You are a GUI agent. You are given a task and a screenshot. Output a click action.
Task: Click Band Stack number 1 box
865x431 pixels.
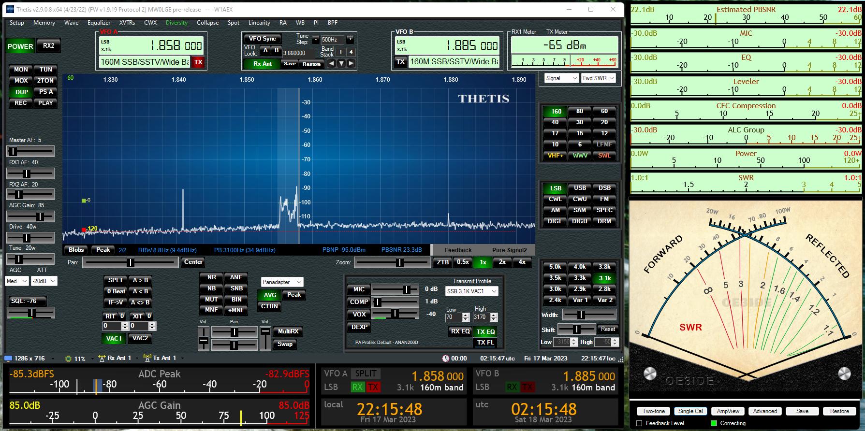coord(340,52)
